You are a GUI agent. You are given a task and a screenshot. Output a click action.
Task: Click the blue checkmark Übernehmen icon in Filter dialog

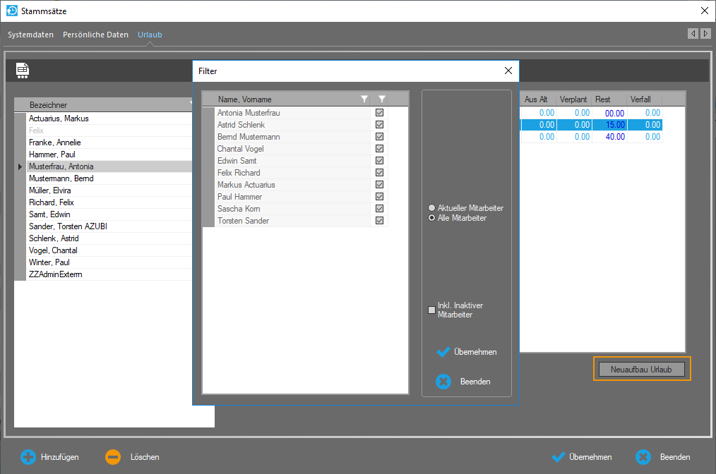tap(443, 352)
